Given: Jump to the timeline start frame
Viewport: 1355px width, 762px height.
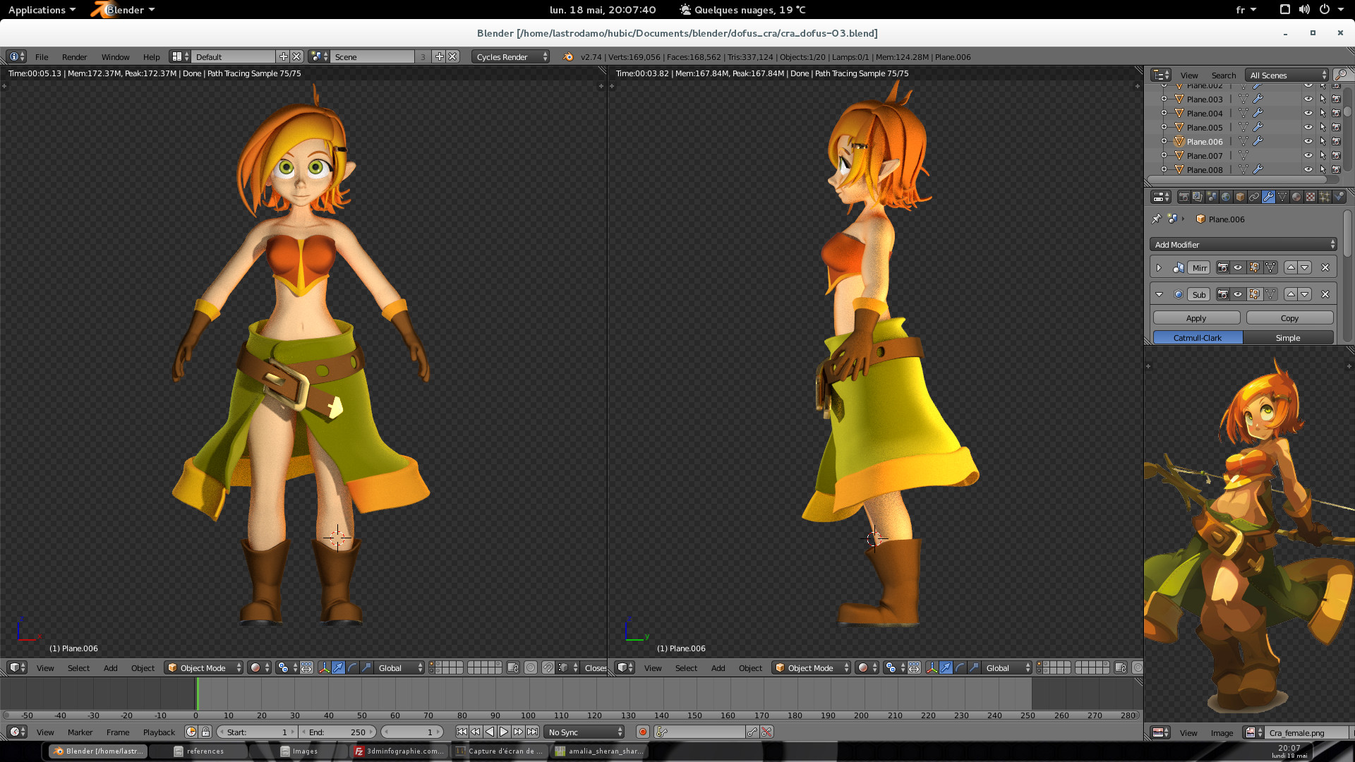Looking at the screenshot, I should click(462, 732).
